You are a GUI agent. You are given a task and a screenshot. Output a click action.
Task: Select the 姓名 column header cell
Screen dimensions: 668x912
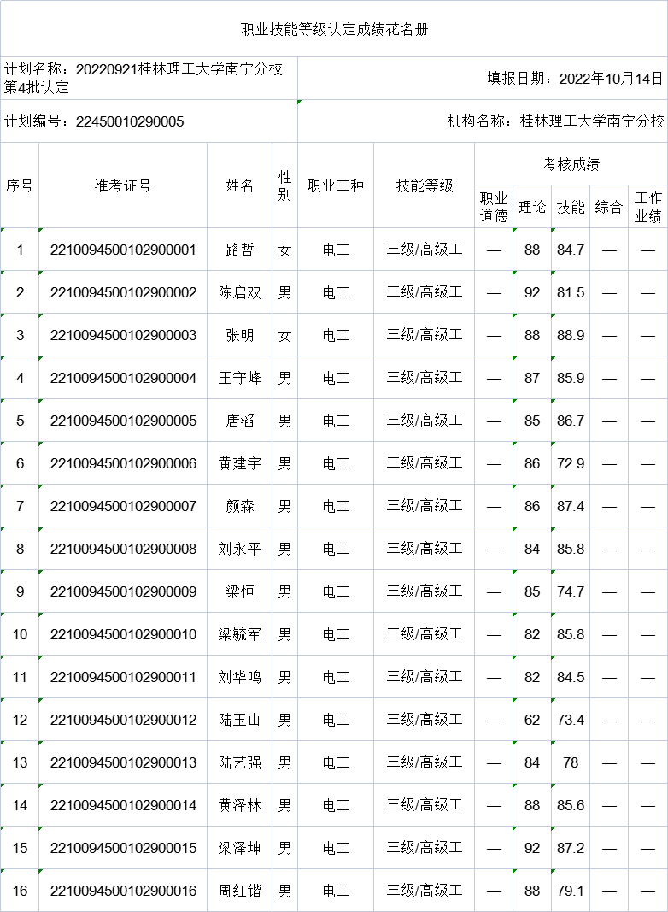pos(239,185)
